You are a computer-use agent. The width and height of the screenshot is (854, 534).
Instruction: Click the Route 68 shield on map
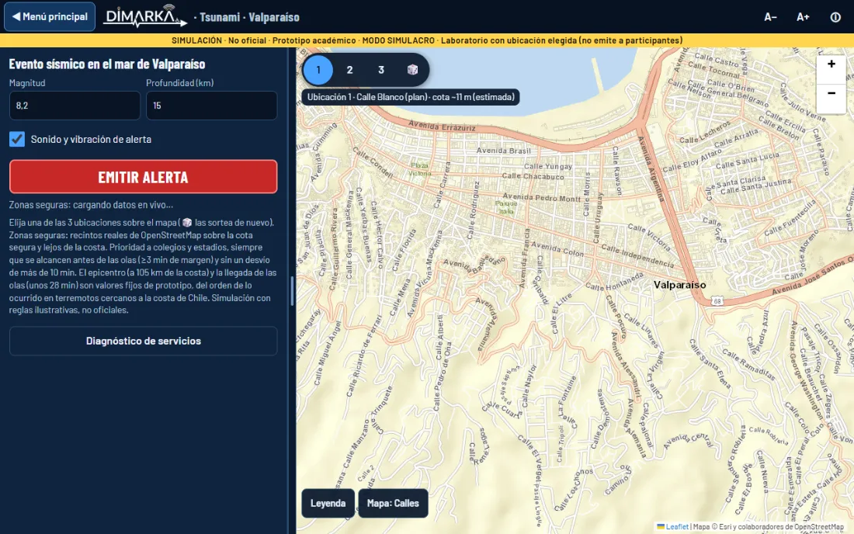(717, 301)
